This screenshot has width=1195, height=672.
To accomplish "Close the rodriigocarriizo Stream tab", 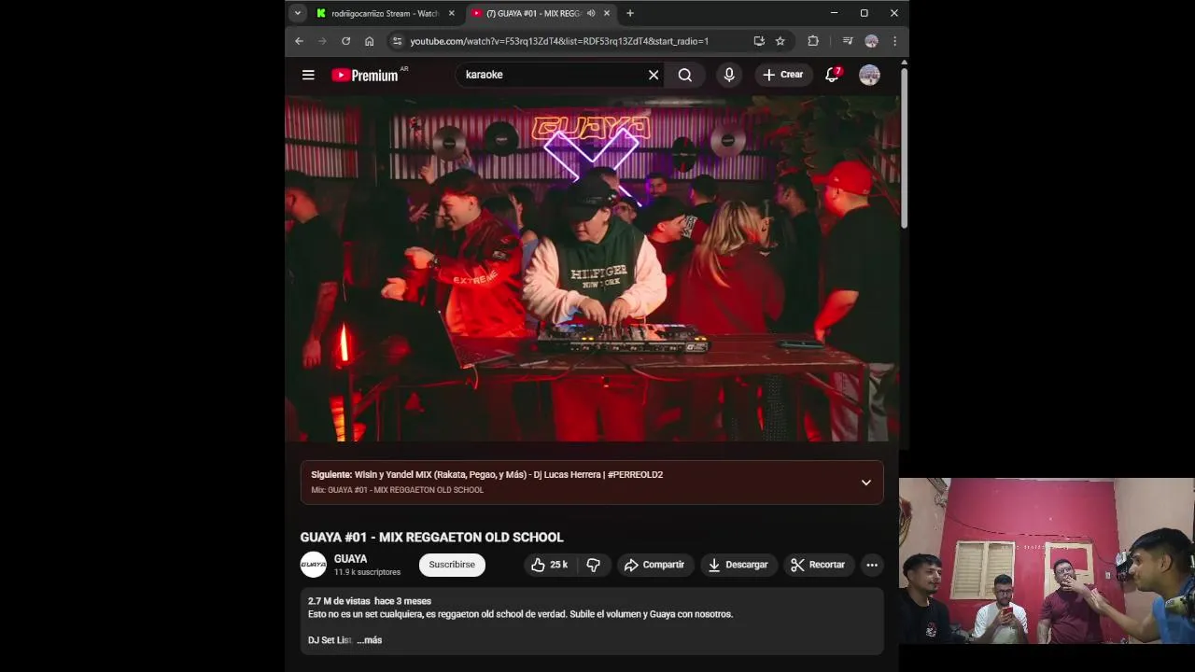I will [452, 13].
